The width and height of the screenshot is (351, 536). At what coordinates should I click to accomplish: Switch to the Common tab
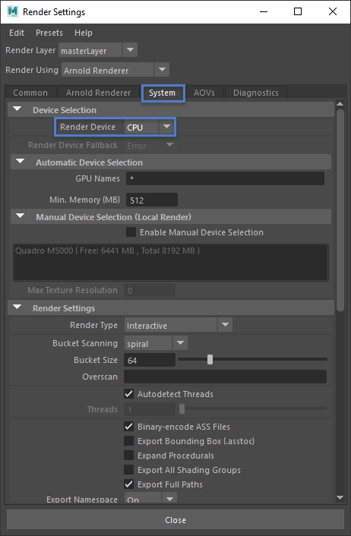coord(30,93)
